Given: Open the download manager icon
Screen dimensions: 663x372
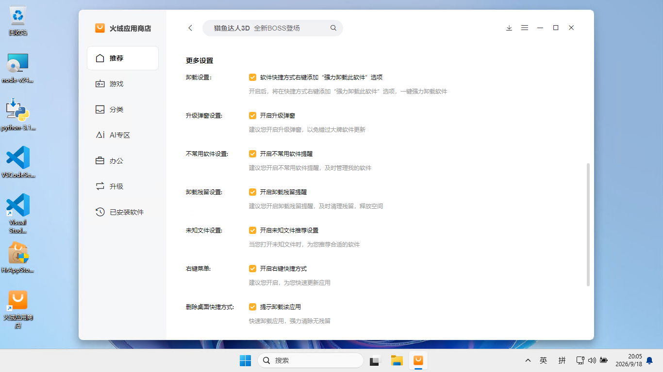Looking at the screenshot, I should [509, 28].
